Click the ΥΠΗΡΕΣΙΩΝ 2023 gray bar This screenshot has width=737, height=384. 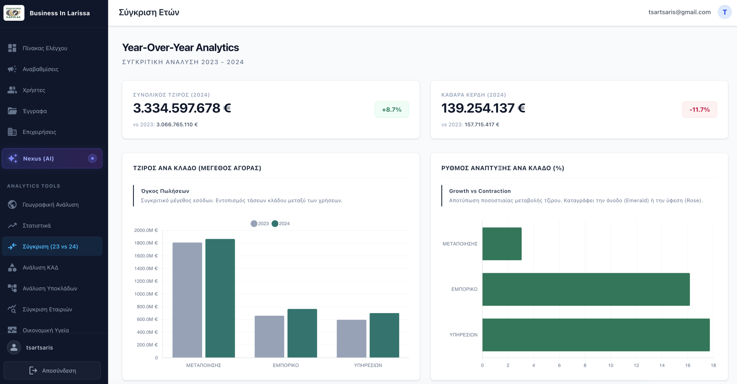point(352,338)
